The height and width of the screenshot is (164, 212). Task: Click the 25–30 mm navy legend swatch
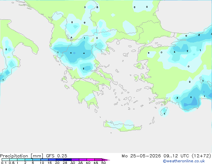click(67, 160)
